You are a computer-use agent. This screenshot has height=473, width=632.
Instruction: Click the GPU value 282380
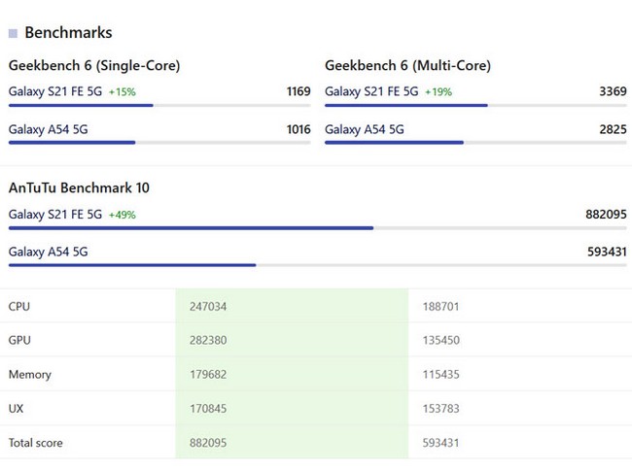[x=208, y=341]
